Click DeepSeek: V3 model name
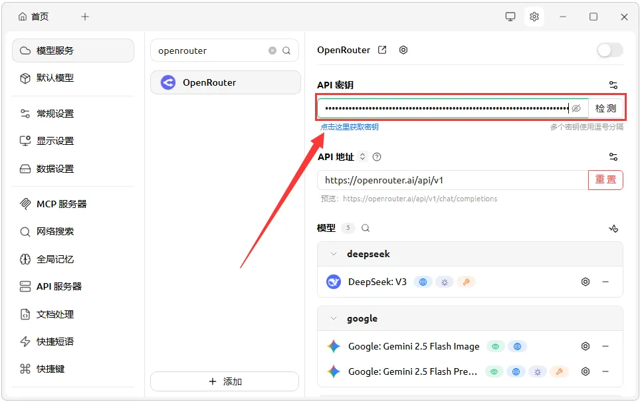 point(377,282)
